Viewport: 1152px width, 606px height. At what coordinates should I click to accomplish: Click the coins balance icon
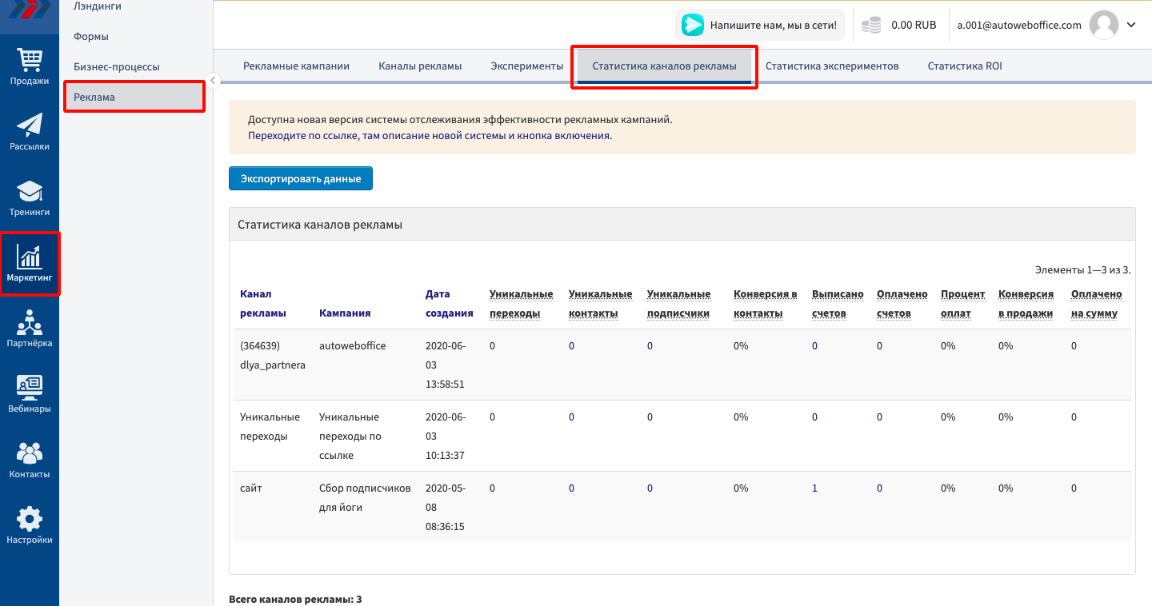(871, 26)
